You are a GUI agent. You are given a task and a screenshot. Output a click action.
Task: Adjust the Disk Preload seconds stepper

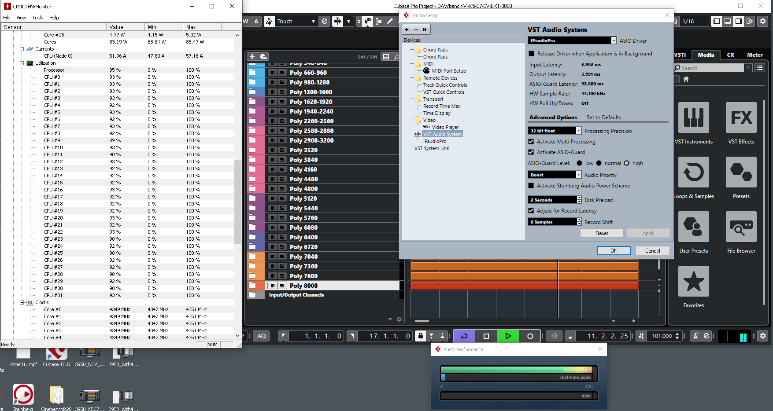[x=579, y=200]
